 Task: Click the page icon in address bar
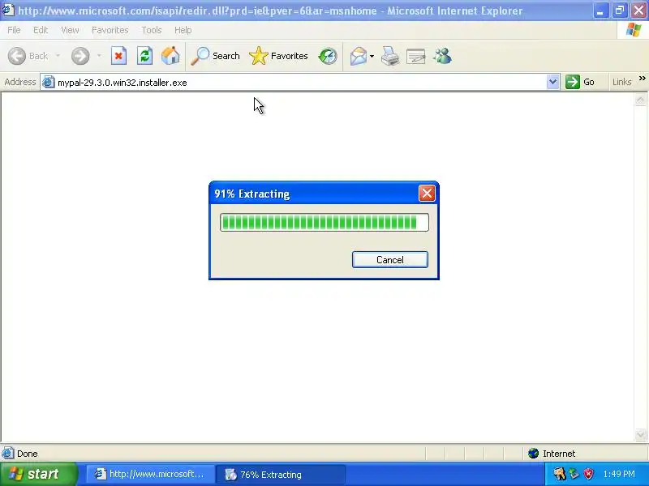click(x=49, y=83)
